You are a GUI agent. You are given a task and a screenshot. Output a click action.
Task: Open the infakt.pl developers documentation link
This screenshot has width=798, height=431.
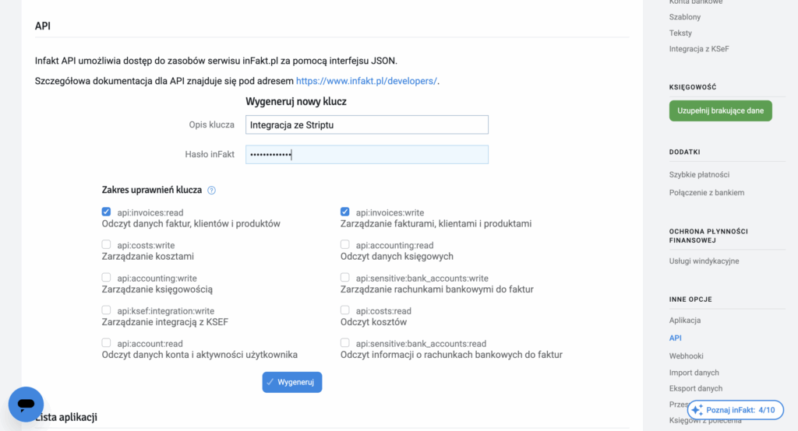click(366, 81)
